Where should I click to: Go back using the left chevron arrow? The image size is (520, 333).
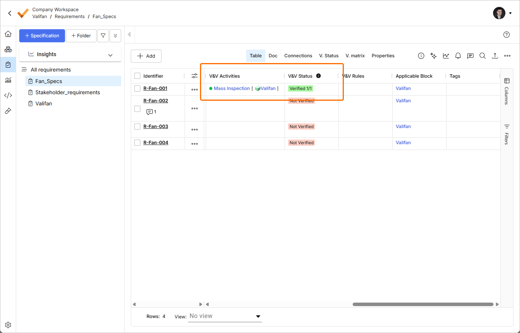10,13
